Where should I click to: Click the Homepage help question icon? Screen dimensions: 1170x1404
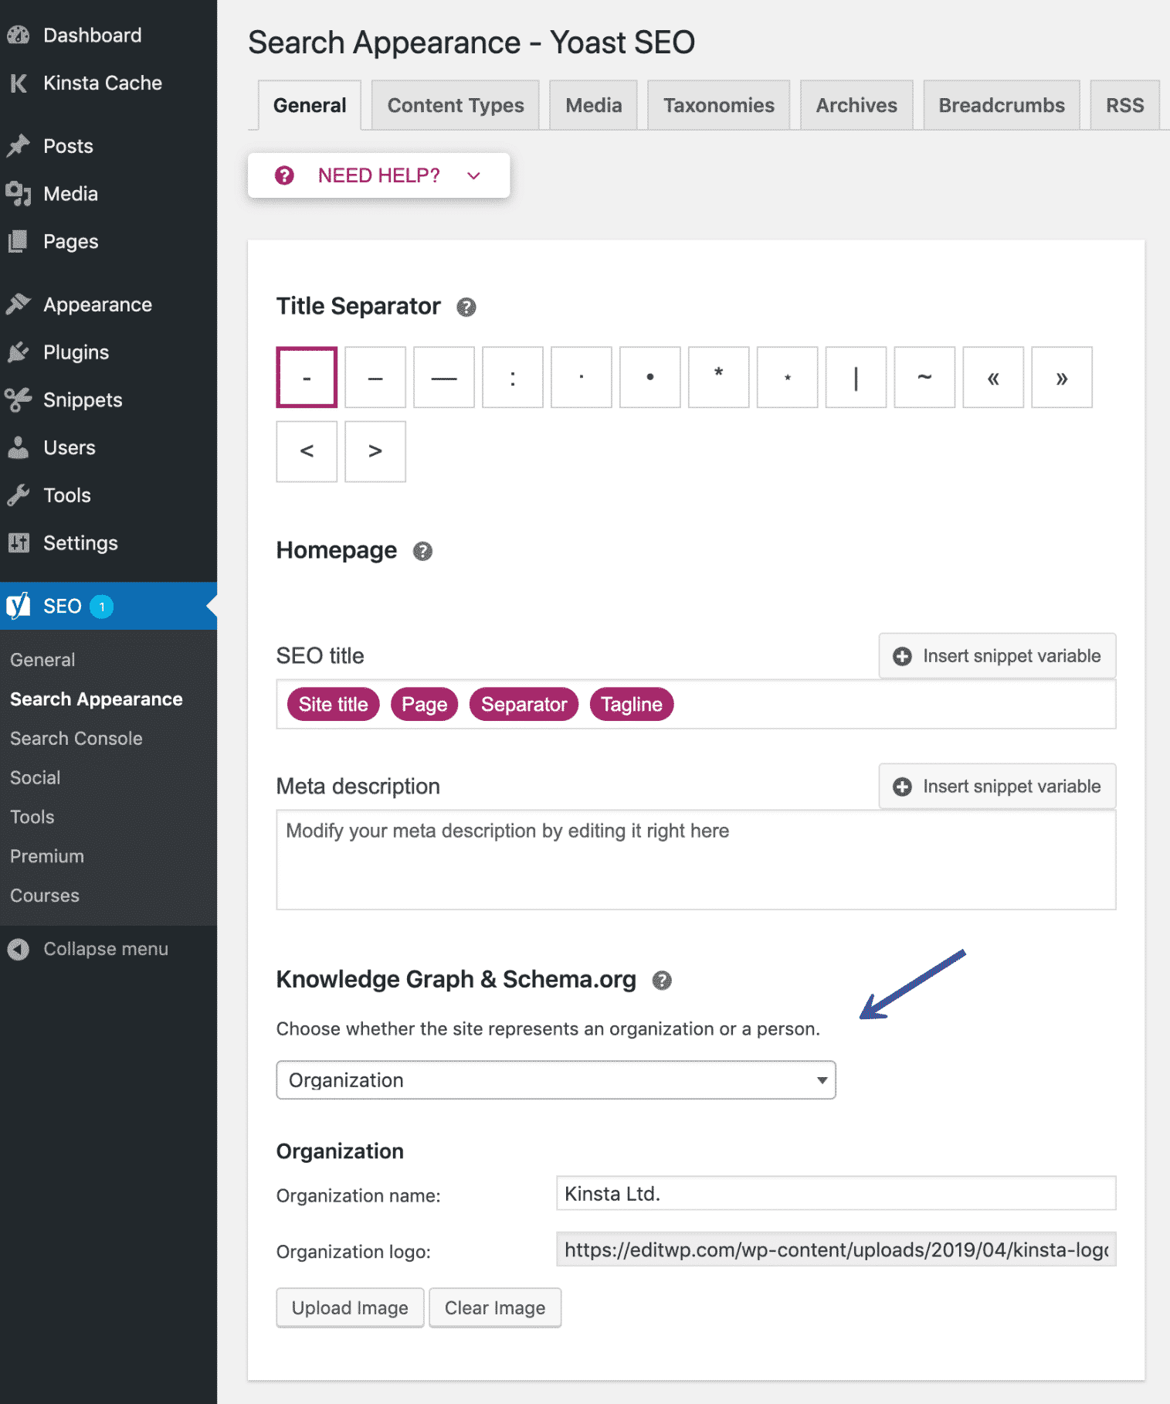pyautogui.click(x=422, y=551)
